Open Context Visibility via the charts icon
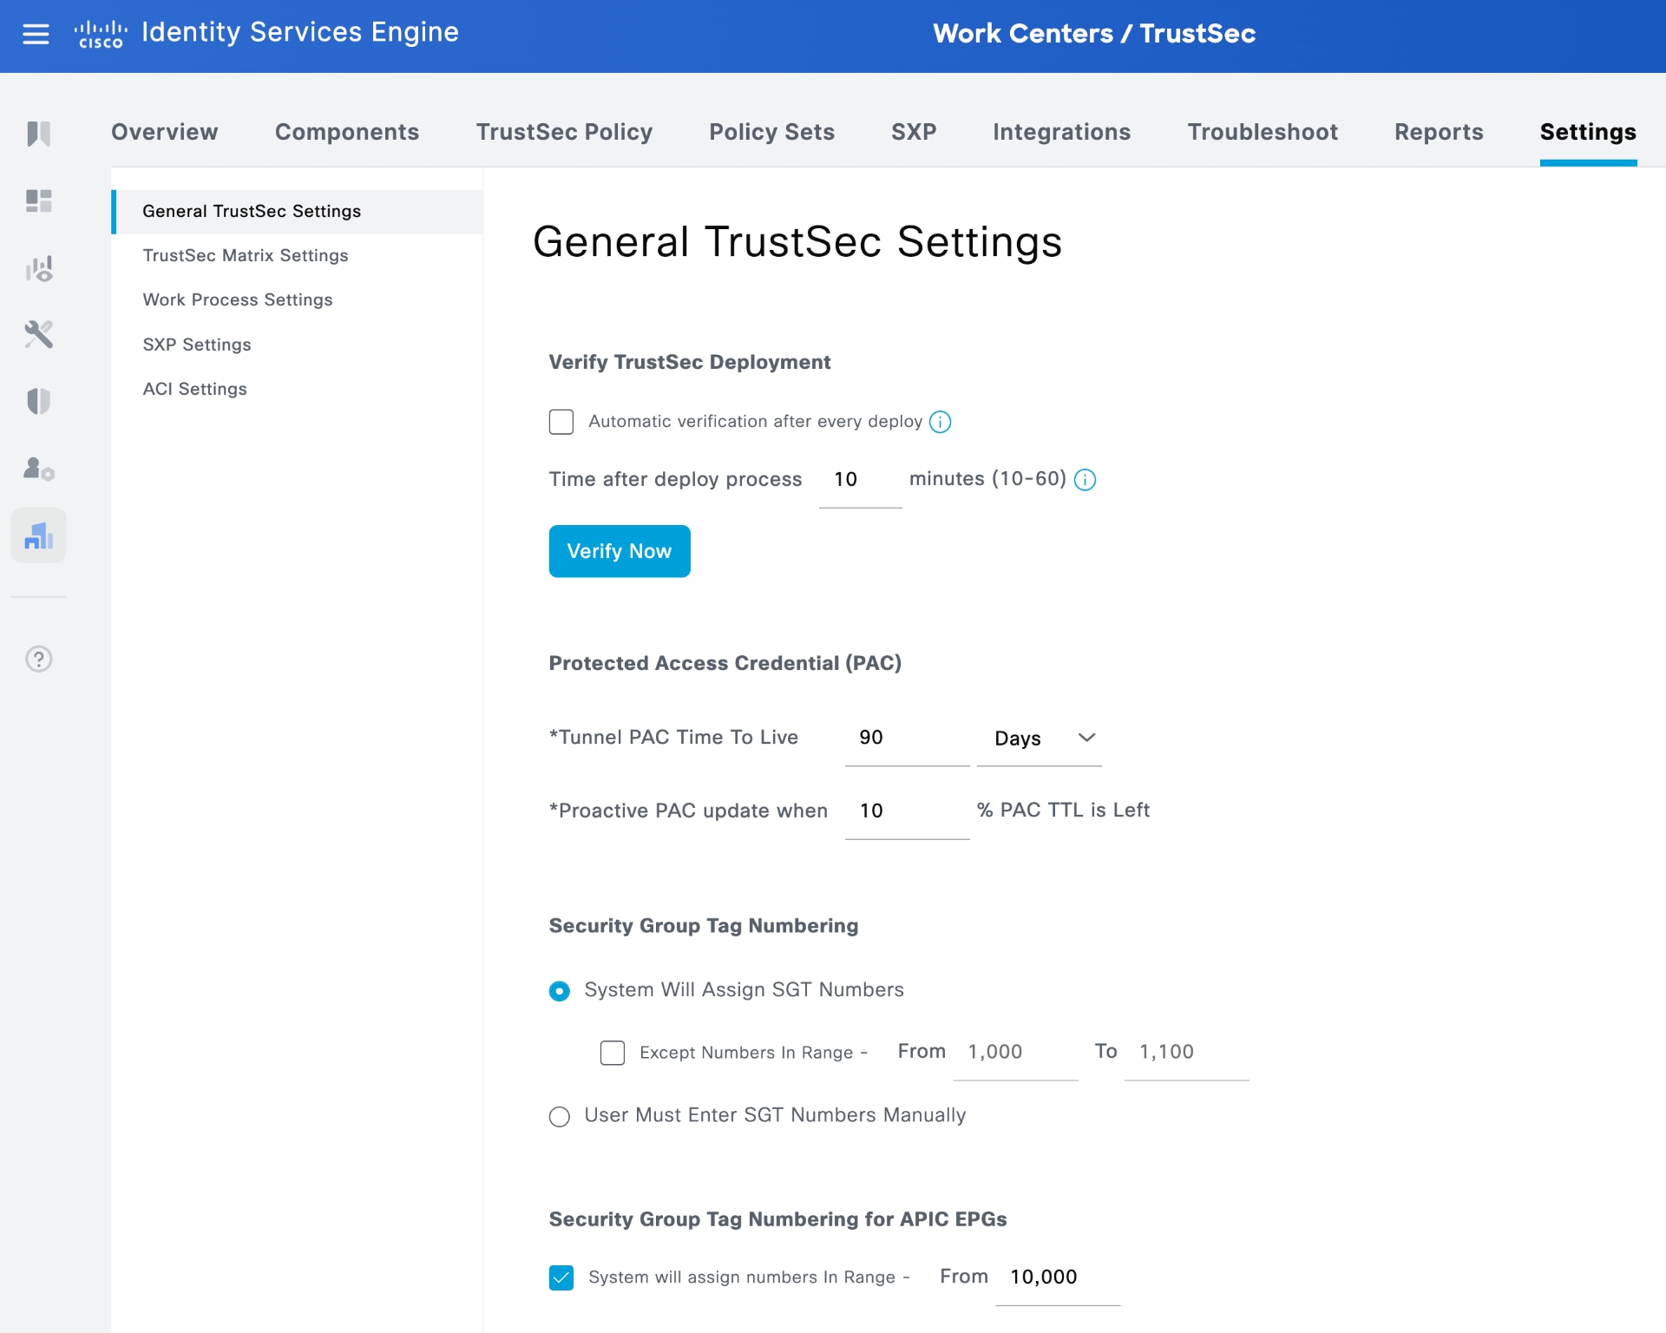Viewport: 1666px width, 1333px height. tap(38, 269)
